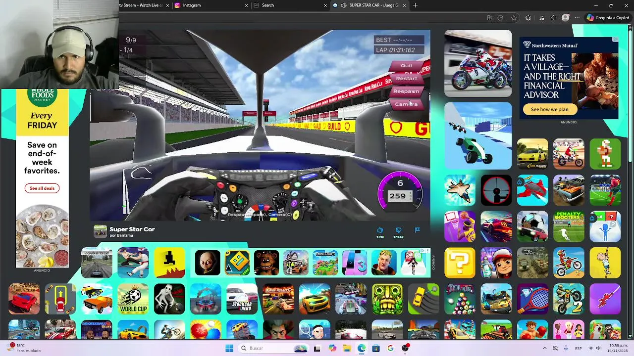The width and height of the screenshot is (634, 356).
Task: Click the speedometer showing 259
Action: coord(400,193)
